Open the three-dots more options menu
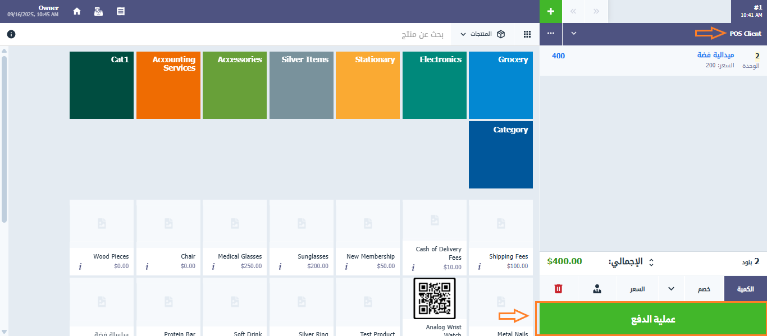 click(x=551, y=34)
